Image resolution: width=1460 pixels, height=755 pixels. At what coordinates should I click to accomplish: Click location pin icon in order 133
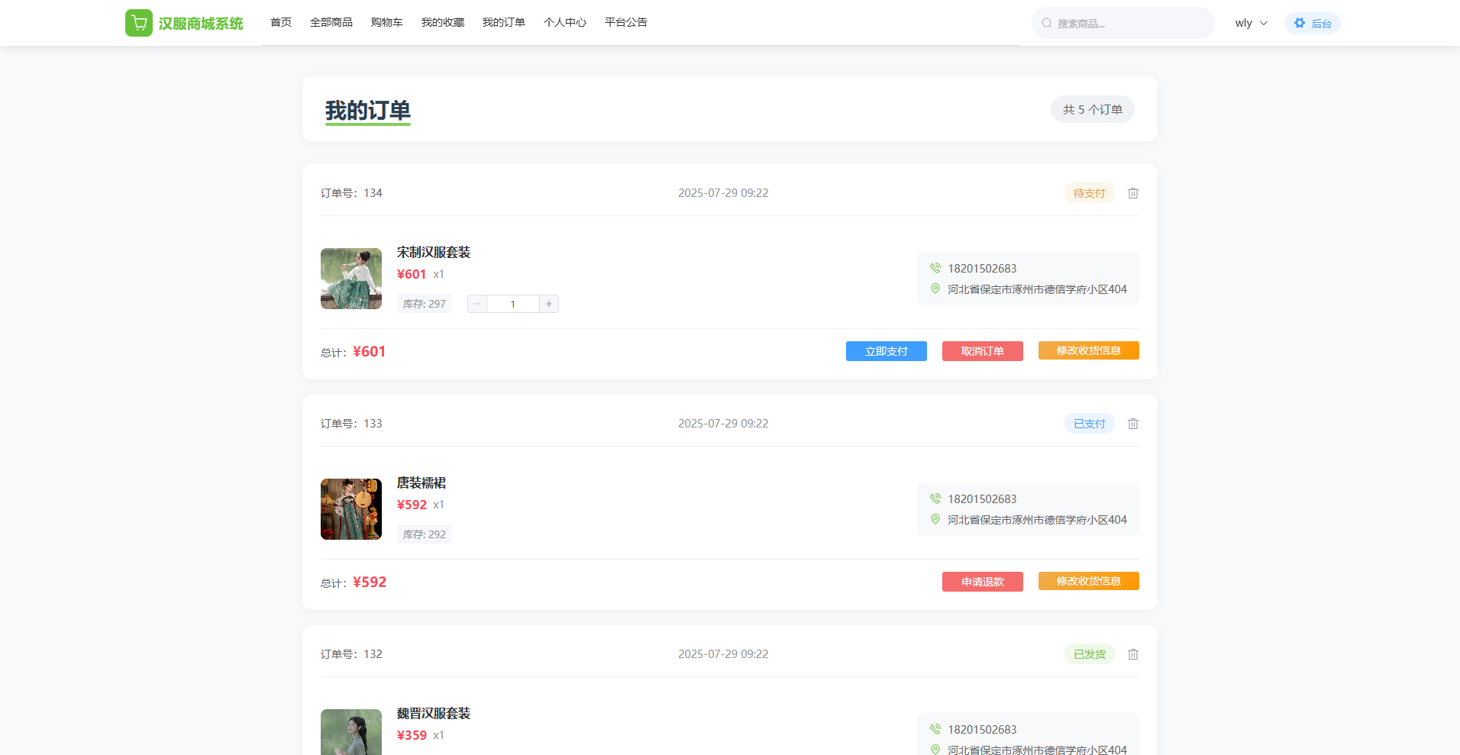point(935,519)
